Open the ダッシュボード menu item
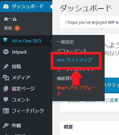Screen dimensions: 119x135 tap(26, 7)
